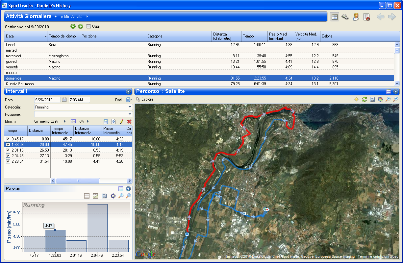This screenshot has height=263, width=403.
Task: Save the route map image
Action: tap(372, 99)
